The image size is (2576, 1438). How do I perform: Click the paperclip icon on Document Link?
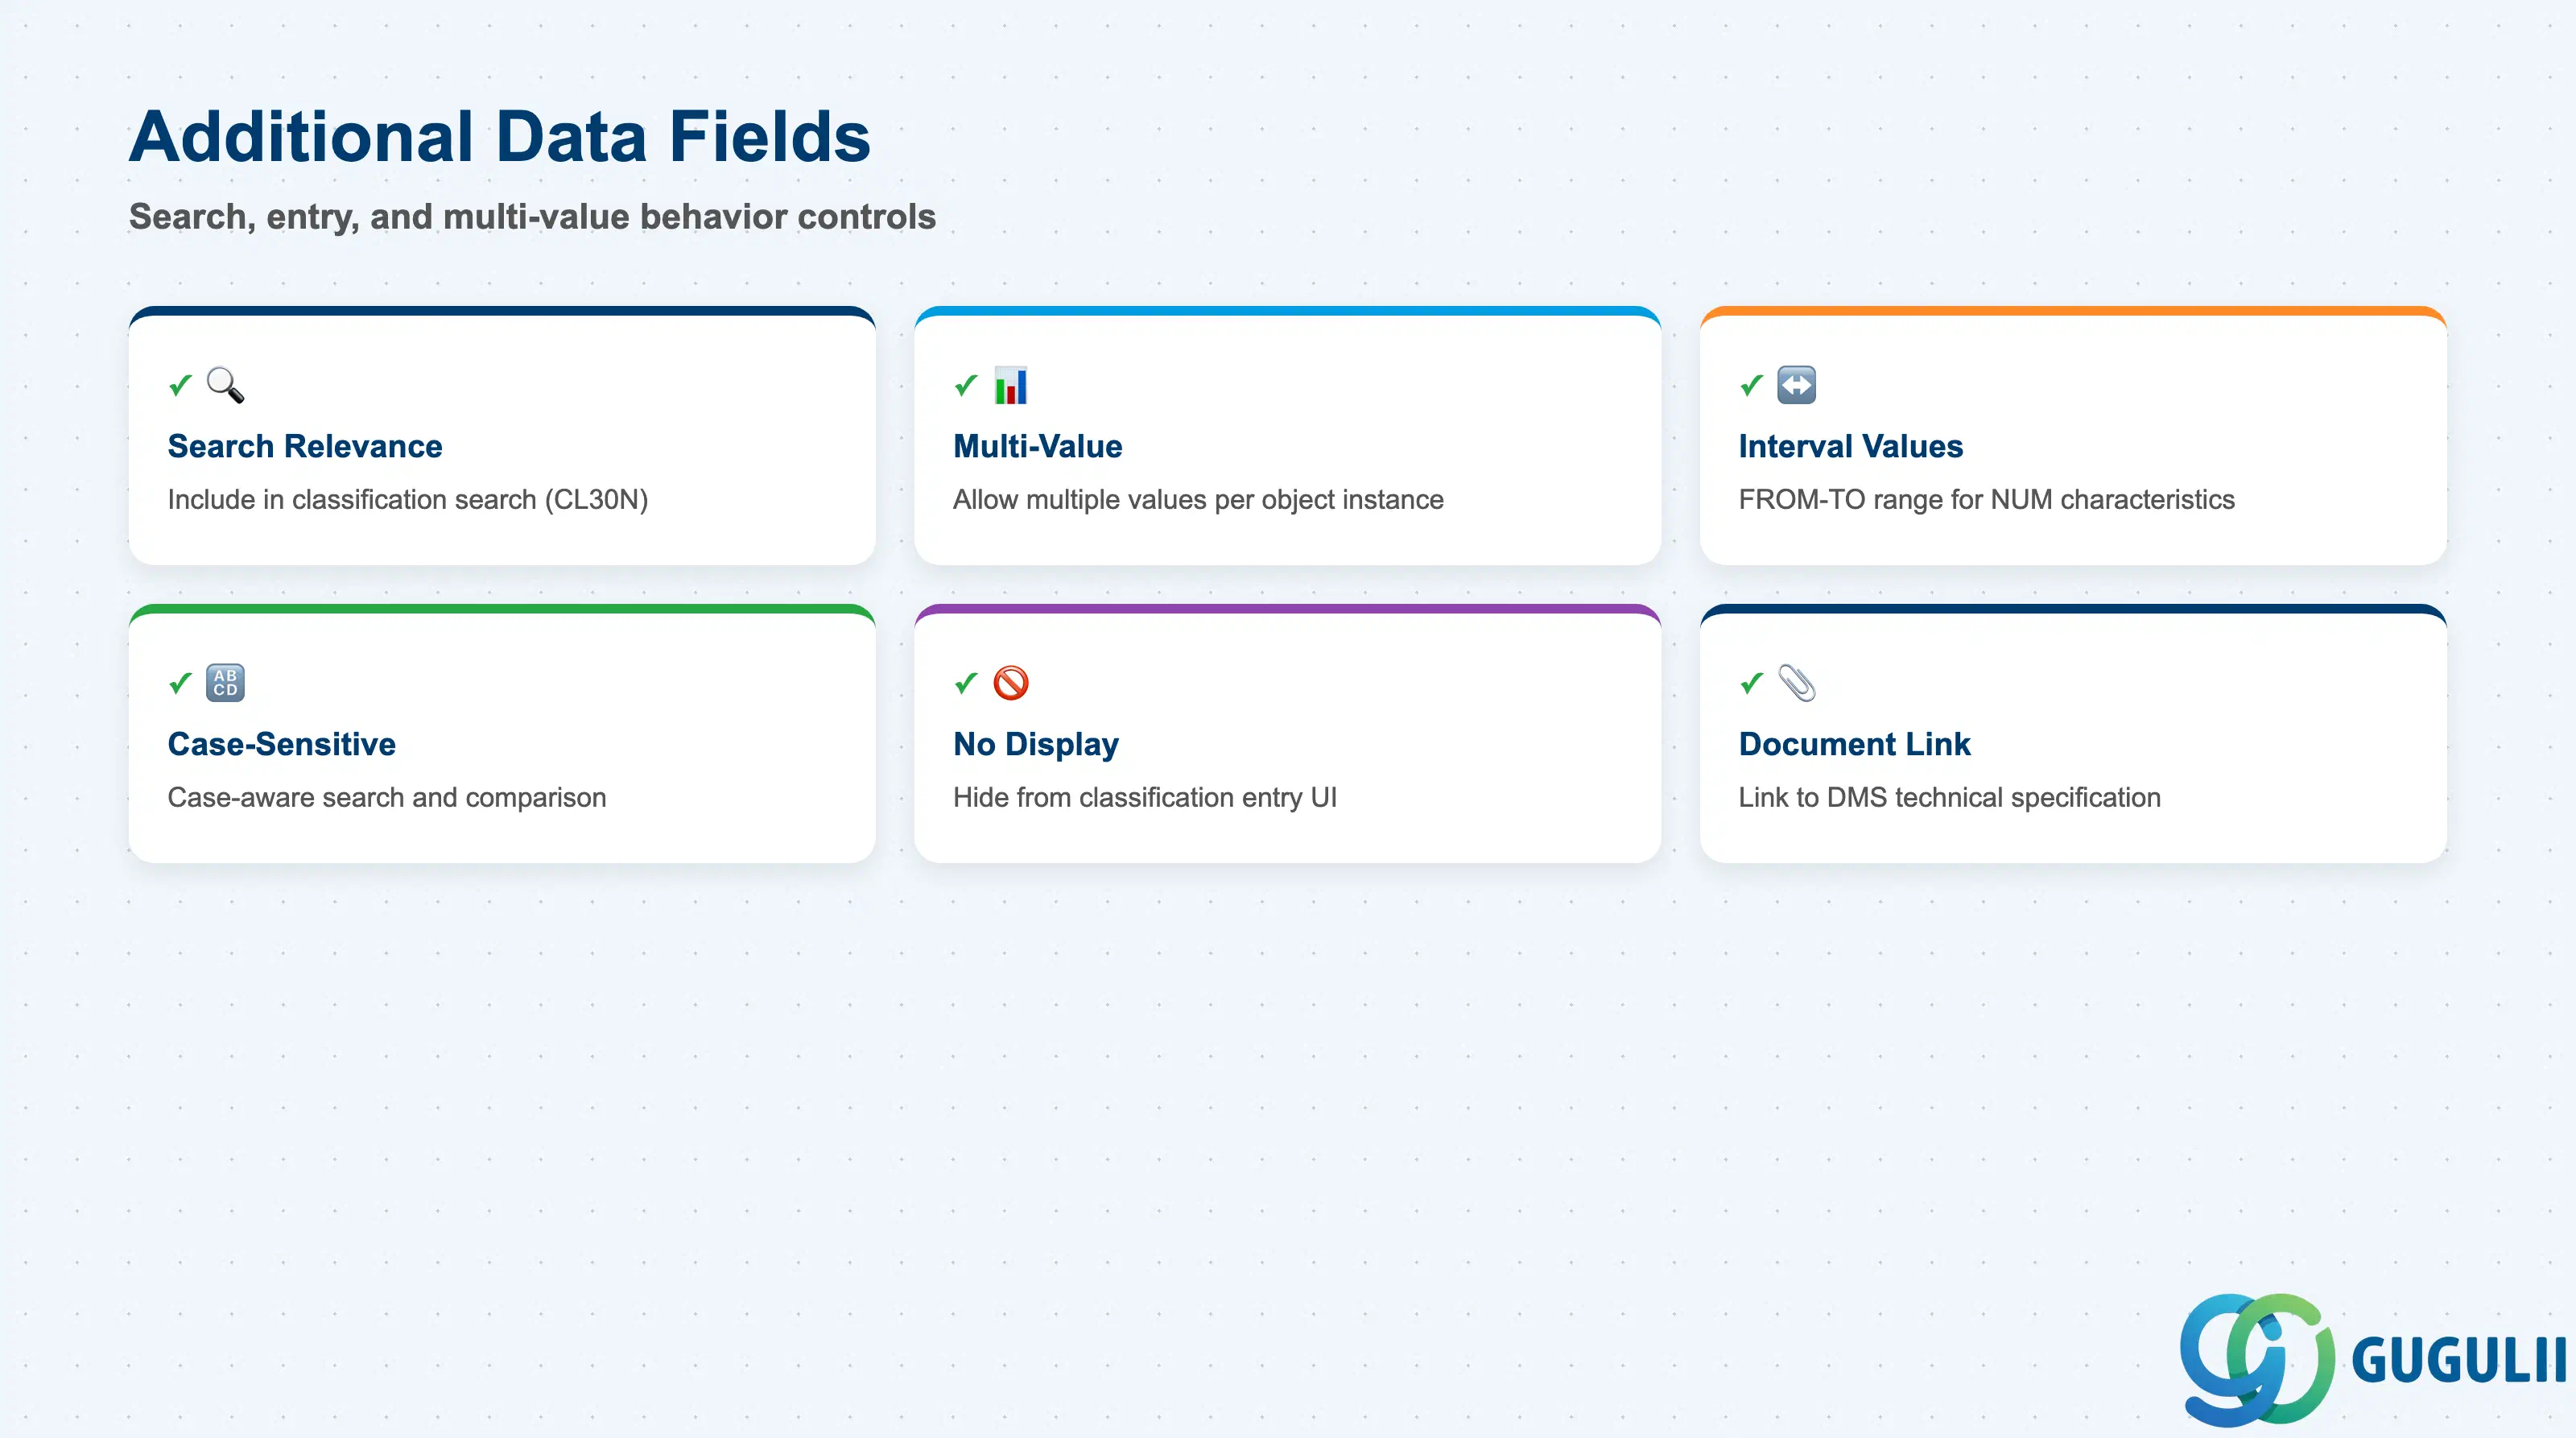[x=1796, y=683]
